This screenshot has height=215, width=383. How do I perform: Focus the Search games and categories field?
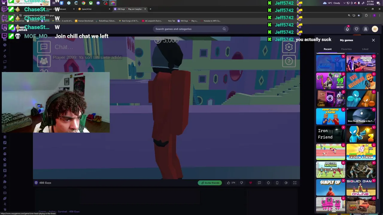point(190,29)
